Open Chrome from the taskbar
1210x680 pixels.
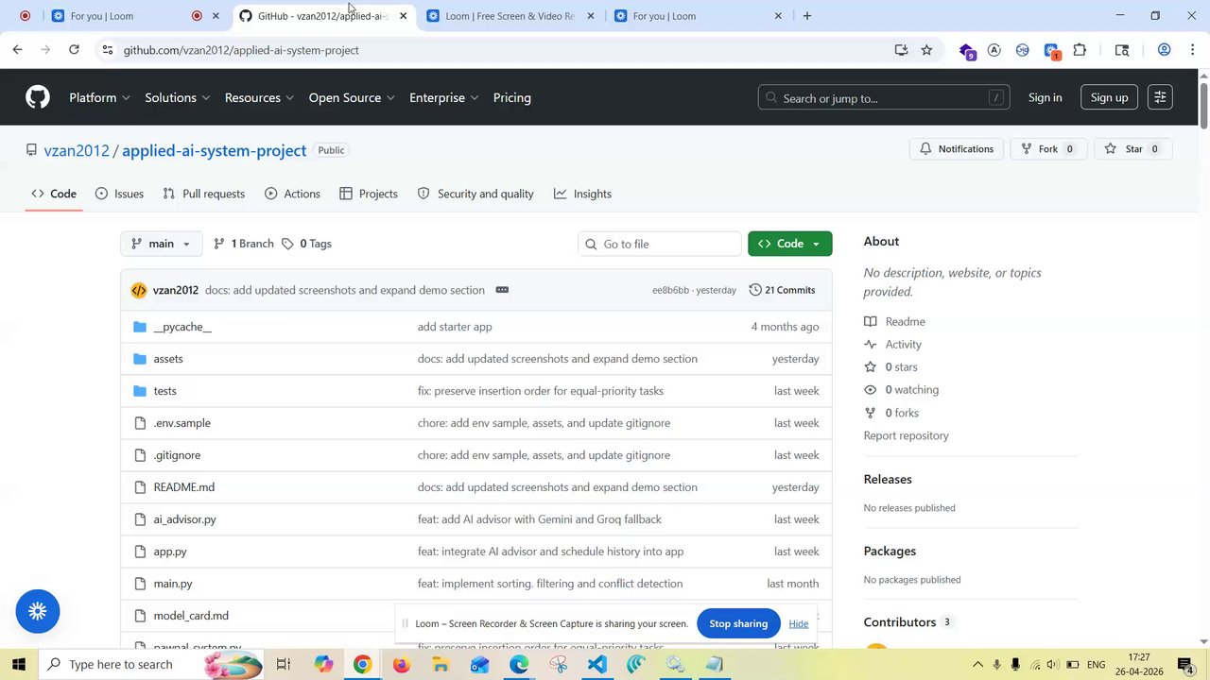(362, 665)
